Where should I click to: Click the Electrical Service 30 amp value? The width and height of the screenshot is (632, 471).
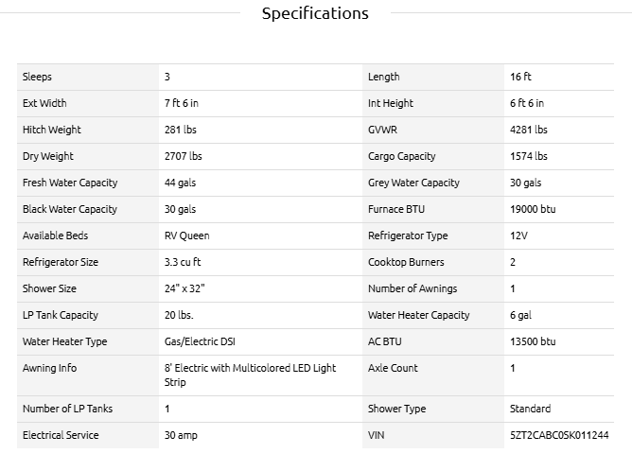point(181,435)
